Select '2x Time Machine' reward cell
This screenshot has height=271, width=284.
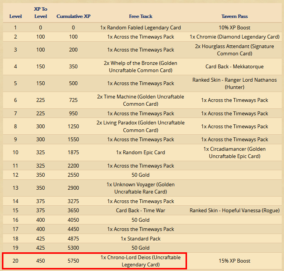pos(140,100)
